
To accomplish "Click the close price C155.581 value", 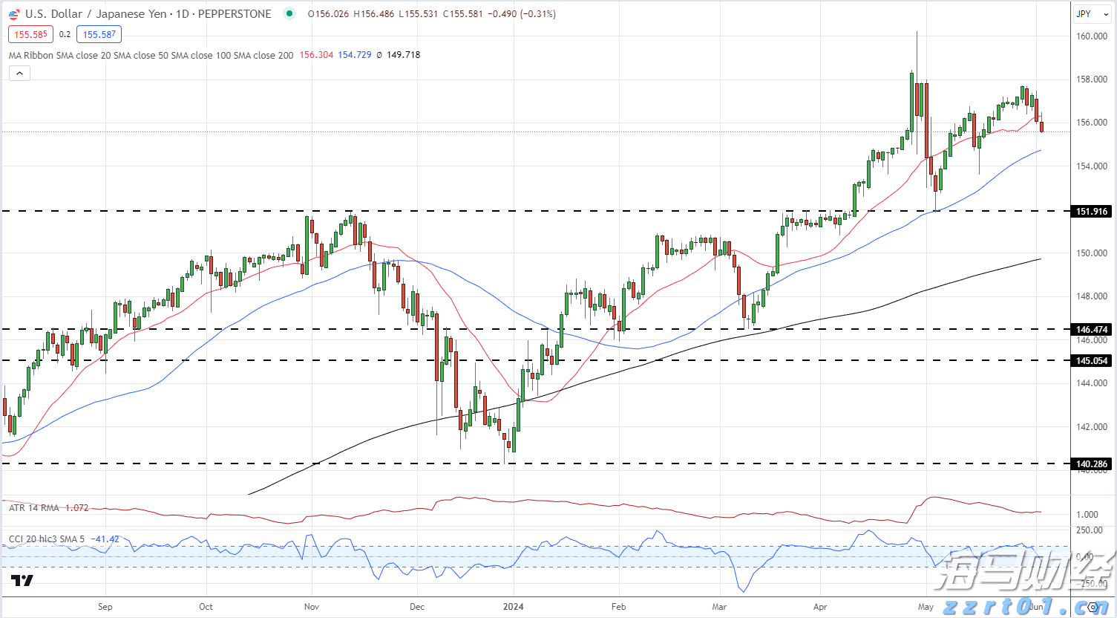I will (462, 14).
